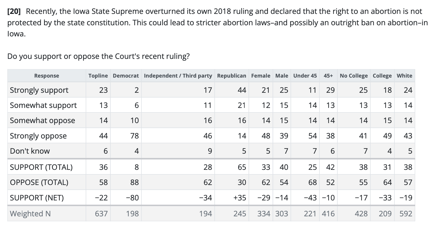Click the question number [20] text
Screen dimensions: 437x231
[14, 11]
